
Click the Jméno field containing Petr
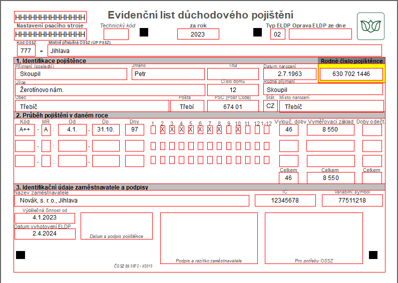[168, 74]
